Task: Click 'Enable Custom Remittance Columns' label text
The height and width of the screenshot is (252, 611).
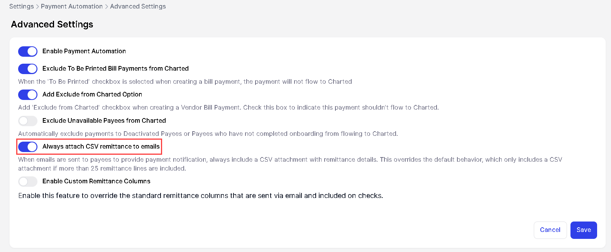Action: tap(96, 181)
